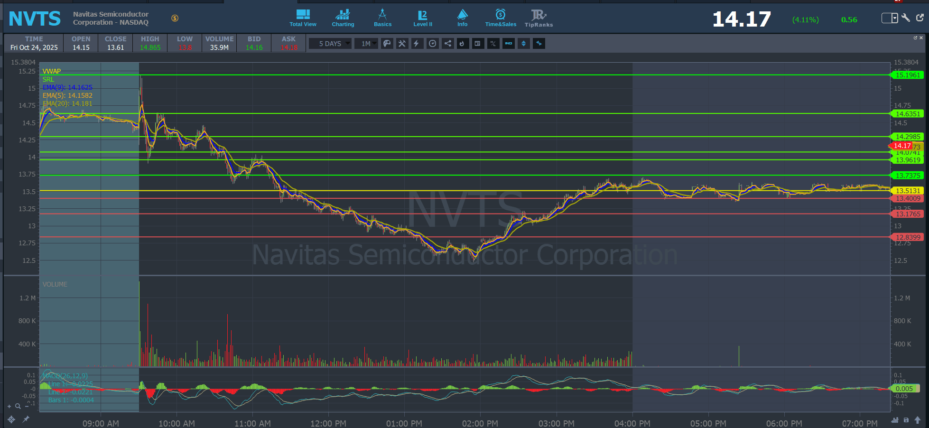
Task: Click the floppy-disk save icon under the chart
Action: 906,420
